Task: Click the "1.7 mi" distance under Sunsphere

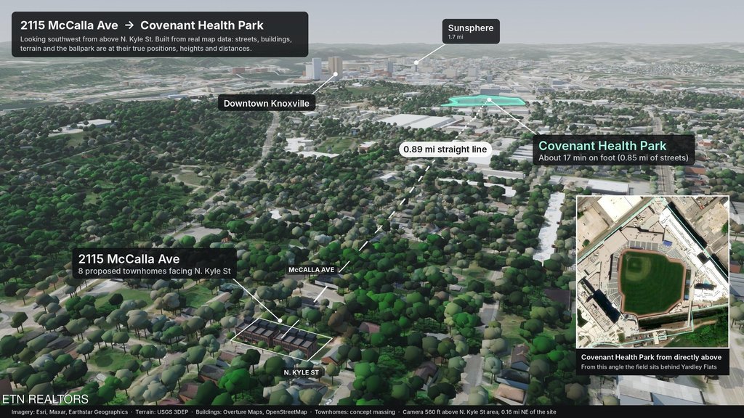Action: (456, 37)
